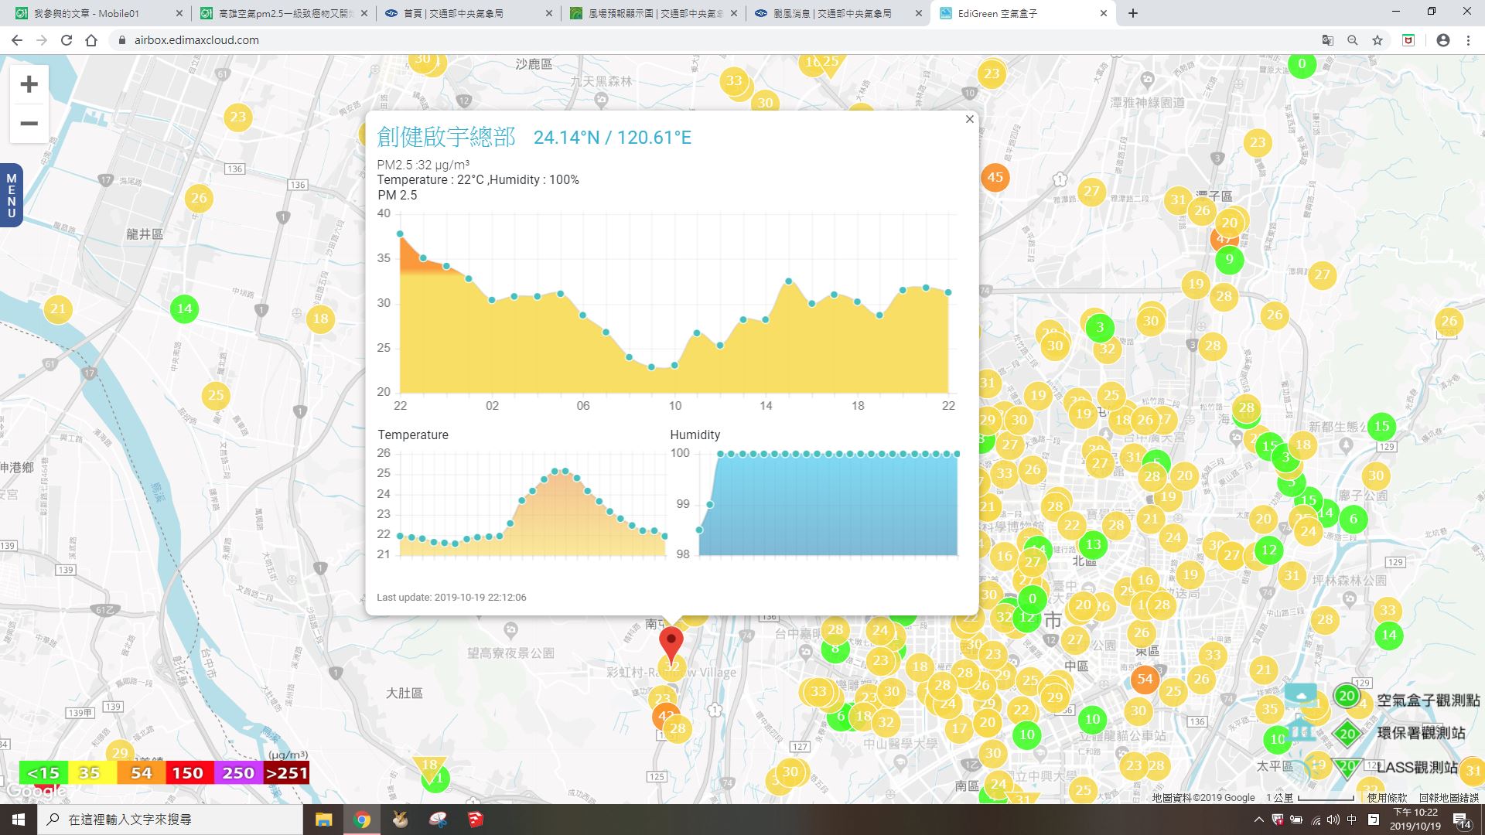Screen dimensions: 1485x835
Task: Select the green 13 sensor marker
Action: 1093,544
